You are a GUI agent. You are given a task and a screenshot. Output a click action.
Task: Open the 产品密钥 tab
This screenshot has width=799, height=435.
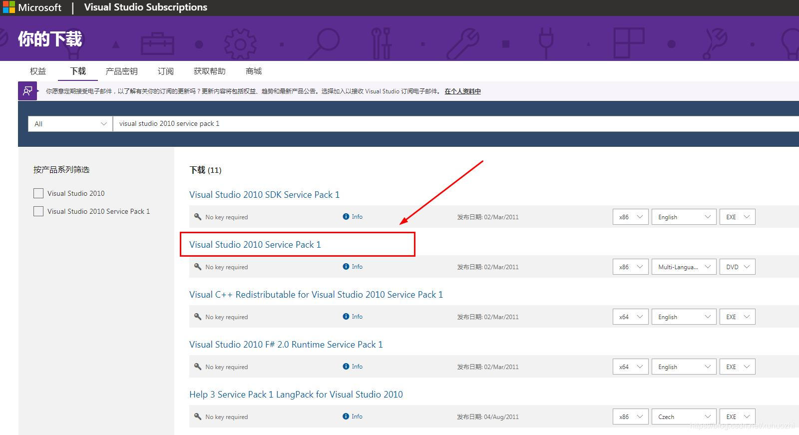point(121,71)
